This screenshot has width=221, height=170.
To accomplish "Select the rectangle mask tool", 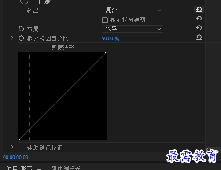I will [x=36, y=1].
